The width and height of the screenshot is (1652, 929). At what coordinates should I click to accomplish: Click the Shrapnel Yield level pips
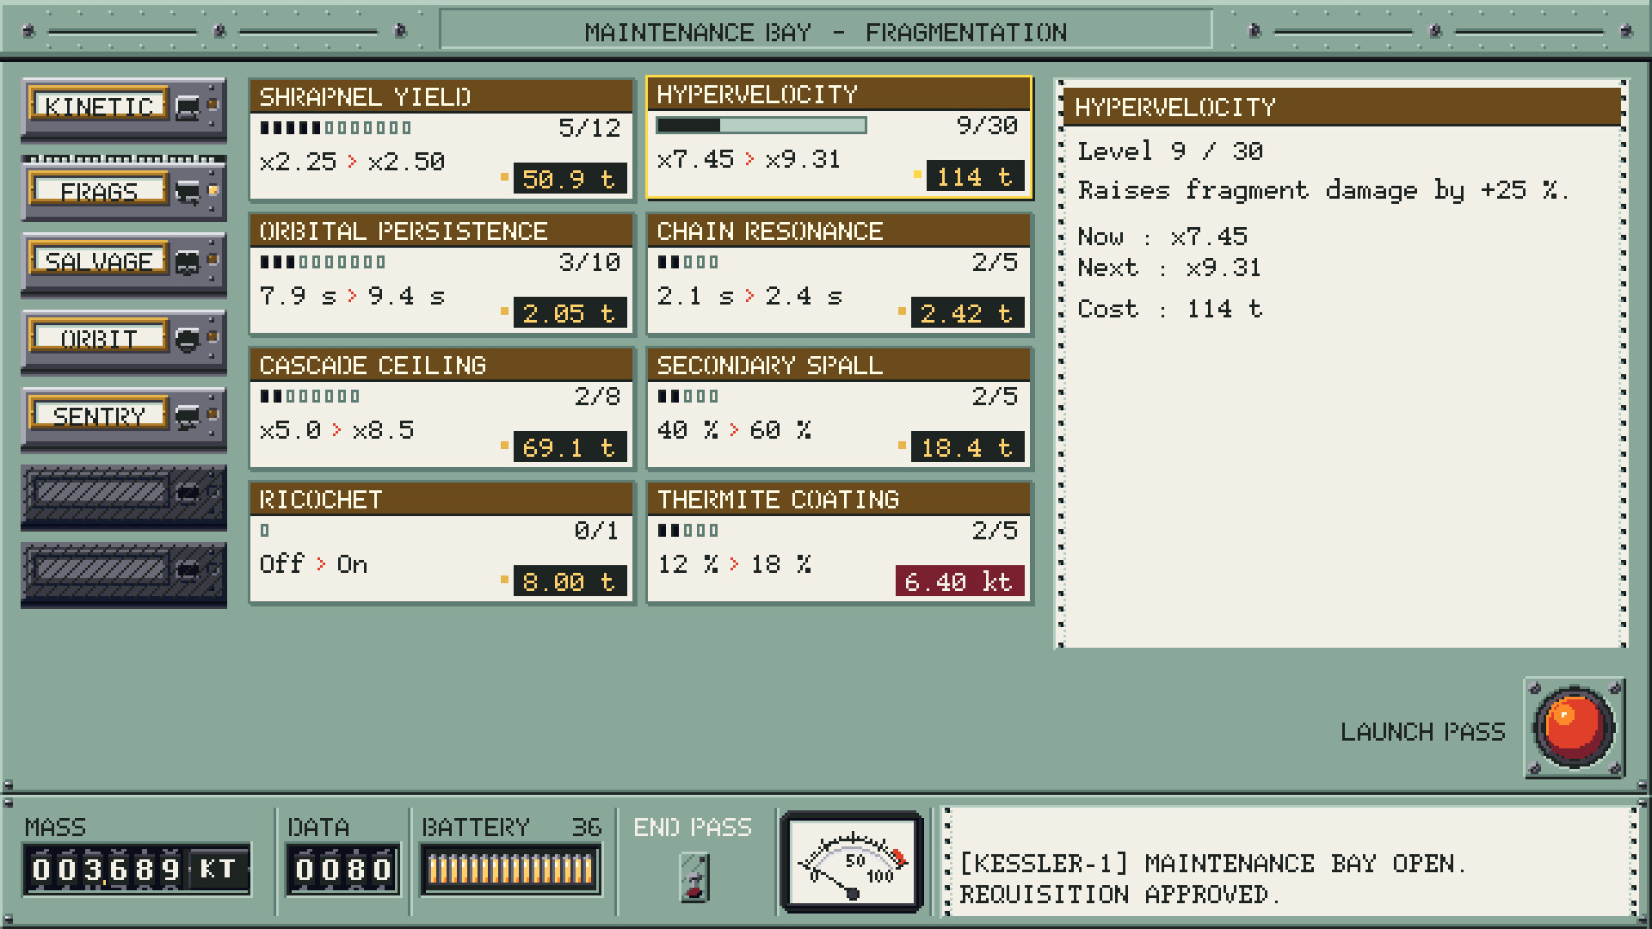(336, 128)
